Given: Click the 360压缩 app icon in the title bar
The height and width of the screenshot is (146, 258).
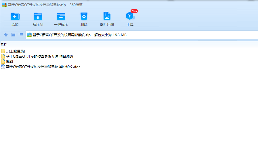Looking at the screenshot, I should tap(5, 5).
